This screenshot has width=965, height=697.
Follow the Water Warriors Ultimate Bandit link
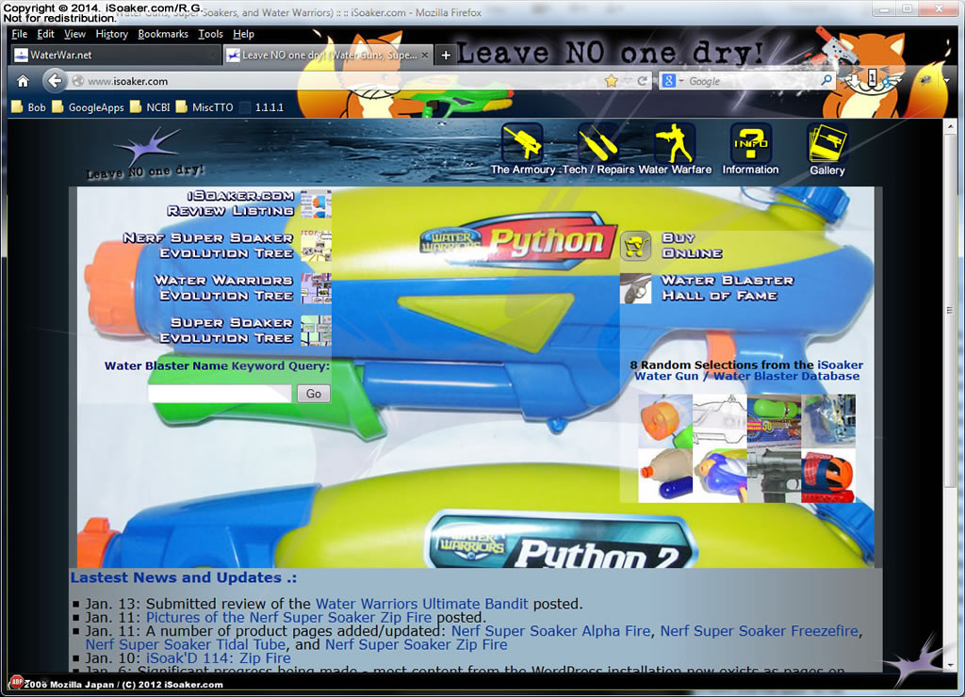pos(421,604)
